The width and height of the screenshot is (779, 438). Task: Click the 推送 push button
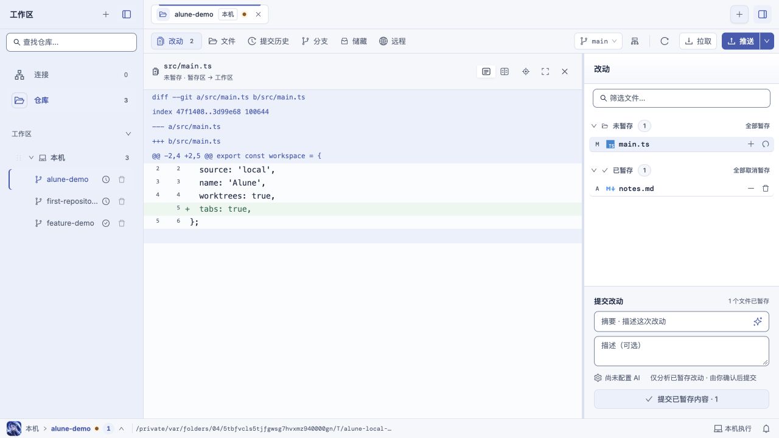(x=741, y=41)
